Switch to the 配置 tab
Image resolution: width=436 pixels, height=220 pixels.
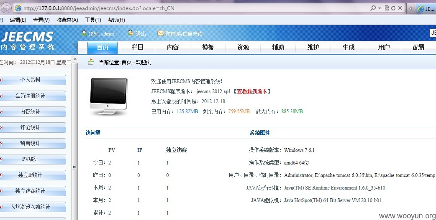tap(419, 48)
